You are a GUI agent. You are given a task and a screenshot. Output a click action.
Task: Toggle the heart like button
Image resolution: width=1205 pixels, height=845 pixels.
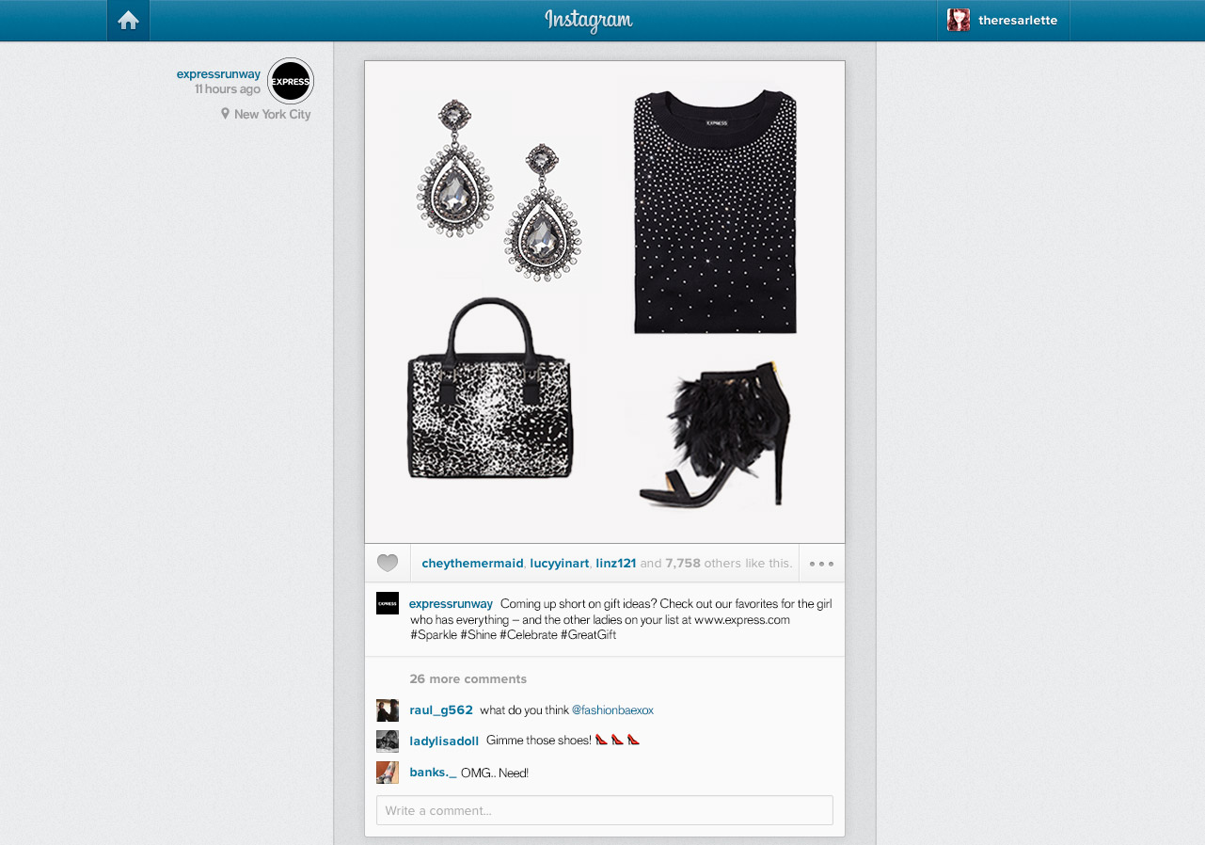pos(388,564)
